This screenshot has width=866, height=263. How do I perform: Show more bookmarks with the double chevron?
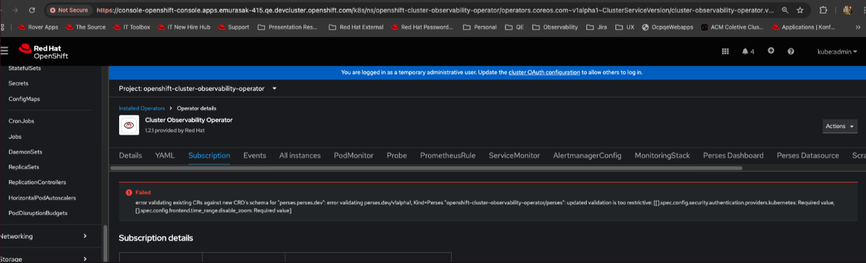click(x=858, y=27)
